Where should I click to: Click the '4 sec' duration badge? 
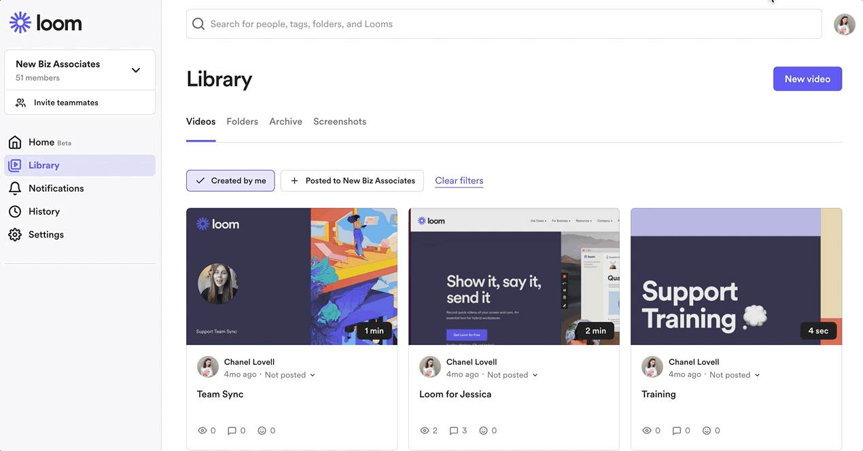[818, 331]
